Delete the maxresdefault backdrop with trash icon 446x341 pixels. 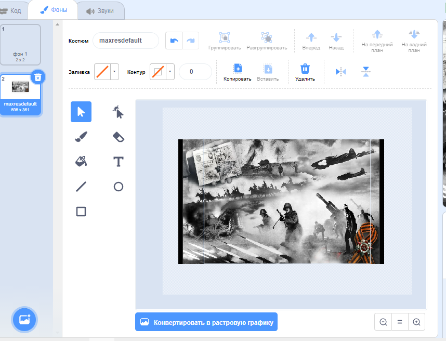37,77
